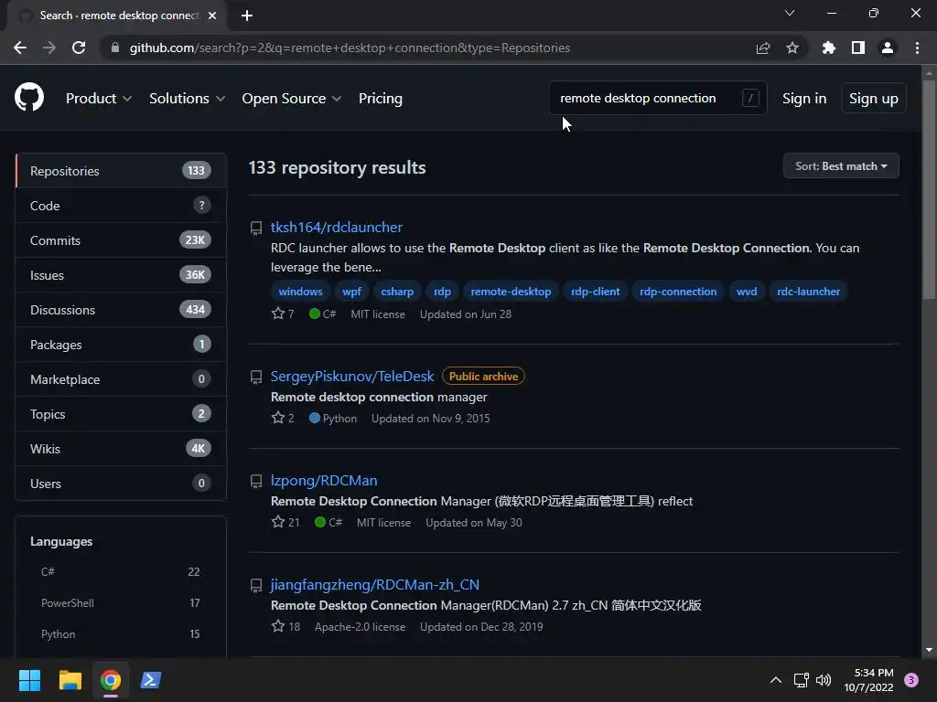937x702 pixels.
Task: Open the tksh164/rdclauncher repository
Action: (x=337, y=227)
